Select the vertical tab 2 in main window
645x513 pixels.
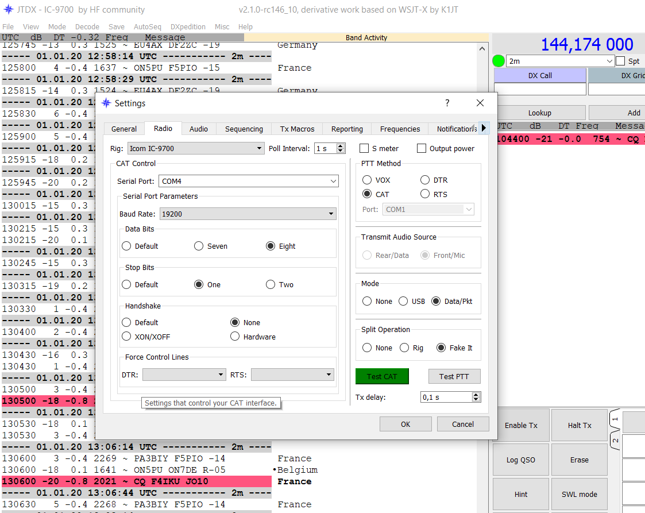pos(615,441)
